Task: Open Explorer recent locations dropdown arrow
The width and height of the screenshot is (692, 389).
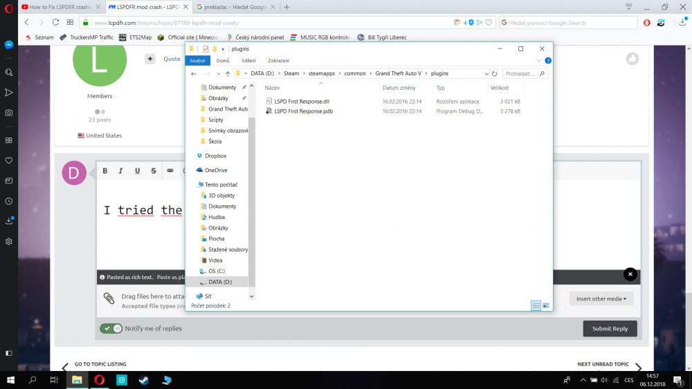Action: (x=218, y=73)
